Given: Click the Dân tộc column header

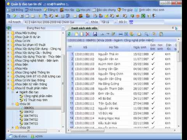Looking at the screenshot, I should 169,47.
